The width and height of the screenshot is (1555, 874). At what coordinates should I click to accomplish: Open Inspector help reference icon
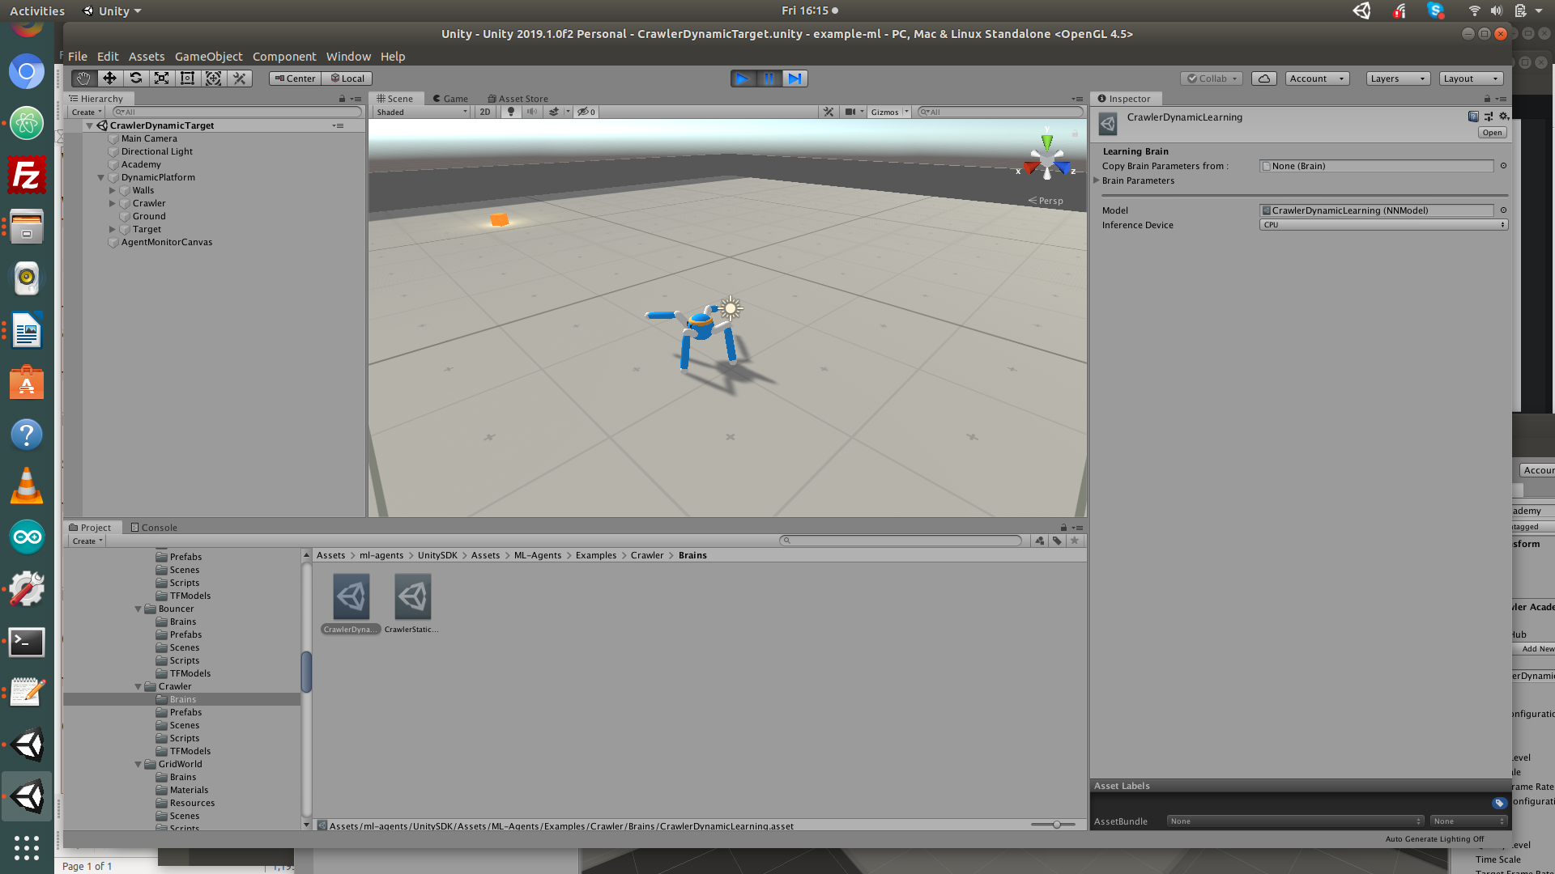(x=1473, y=117)
